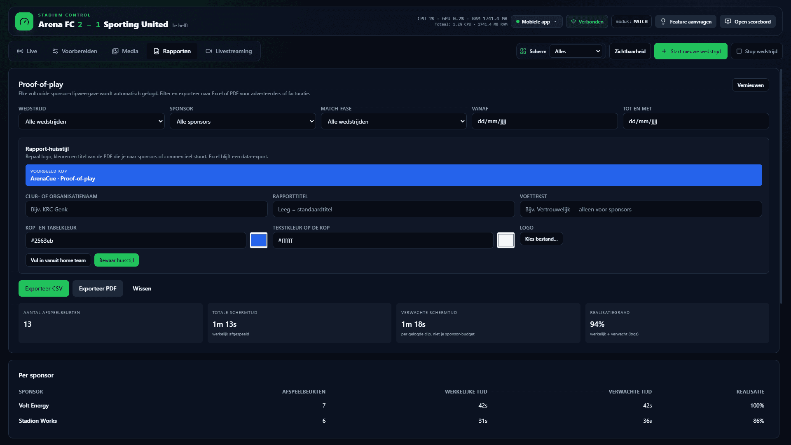Click the wifi icon next to Verbonden
This screenshot has height=445, width=791.
coord(573,21)
